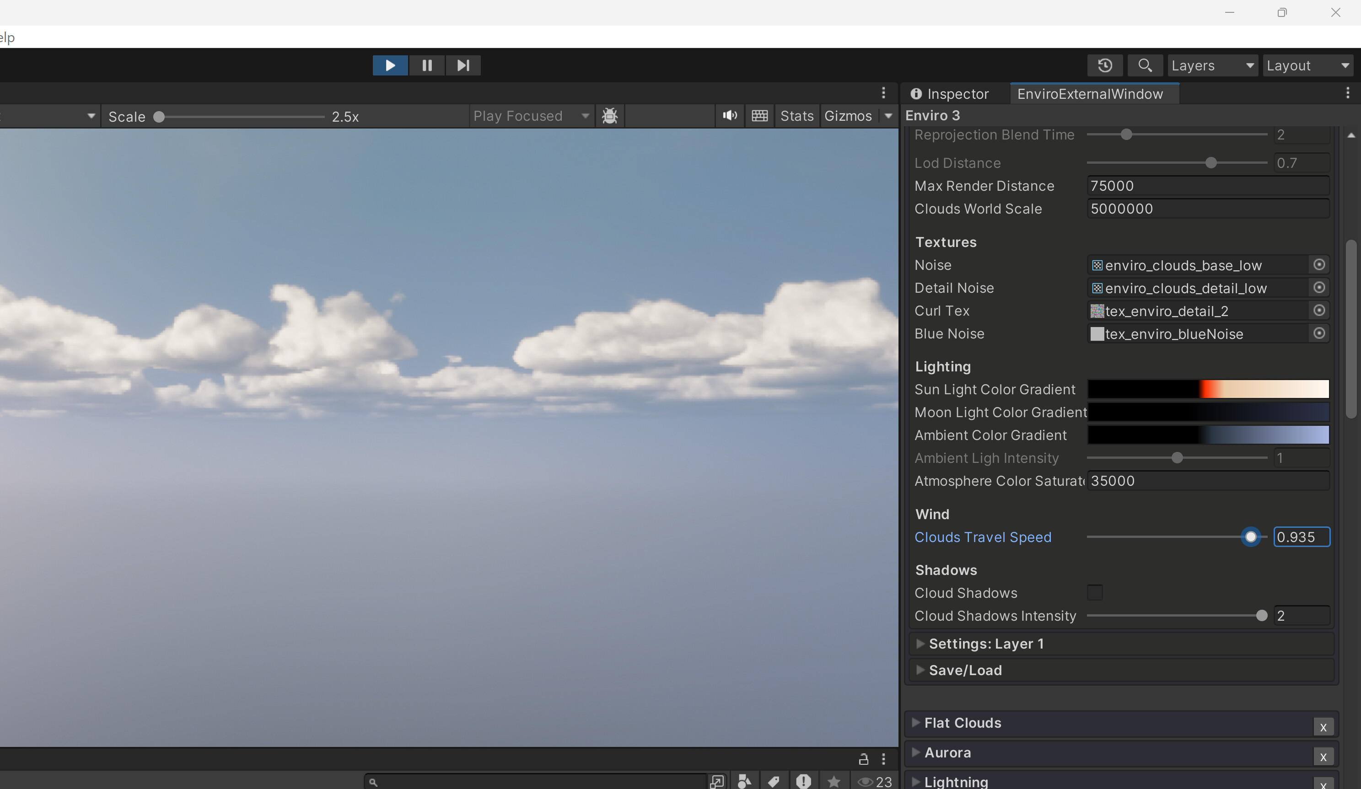The image size is (1361, 789).
Task: Open the undo history icon near Layers
Action: (1105, 65)
